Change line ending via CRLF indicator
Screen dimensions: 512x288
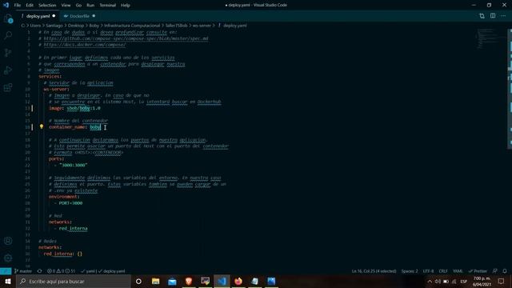(443, 271)
